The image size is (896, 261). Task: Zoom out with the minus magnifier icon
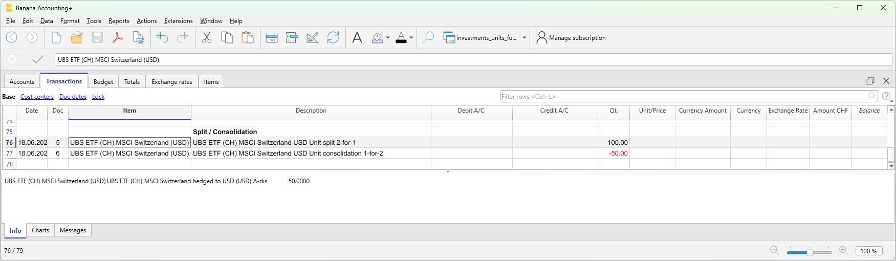pyautogui.click(x=775, y=250)
